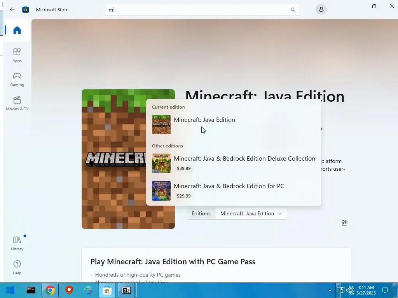The width and height of the screenshot is (398, 298).
Task: Click the $29.99 price text
Action: [183, 196]
